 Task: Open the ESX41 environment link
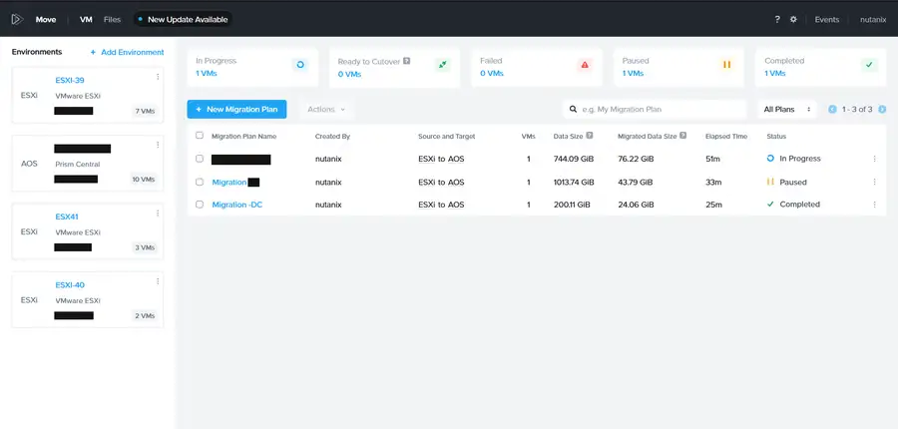[x=67, y=217]
